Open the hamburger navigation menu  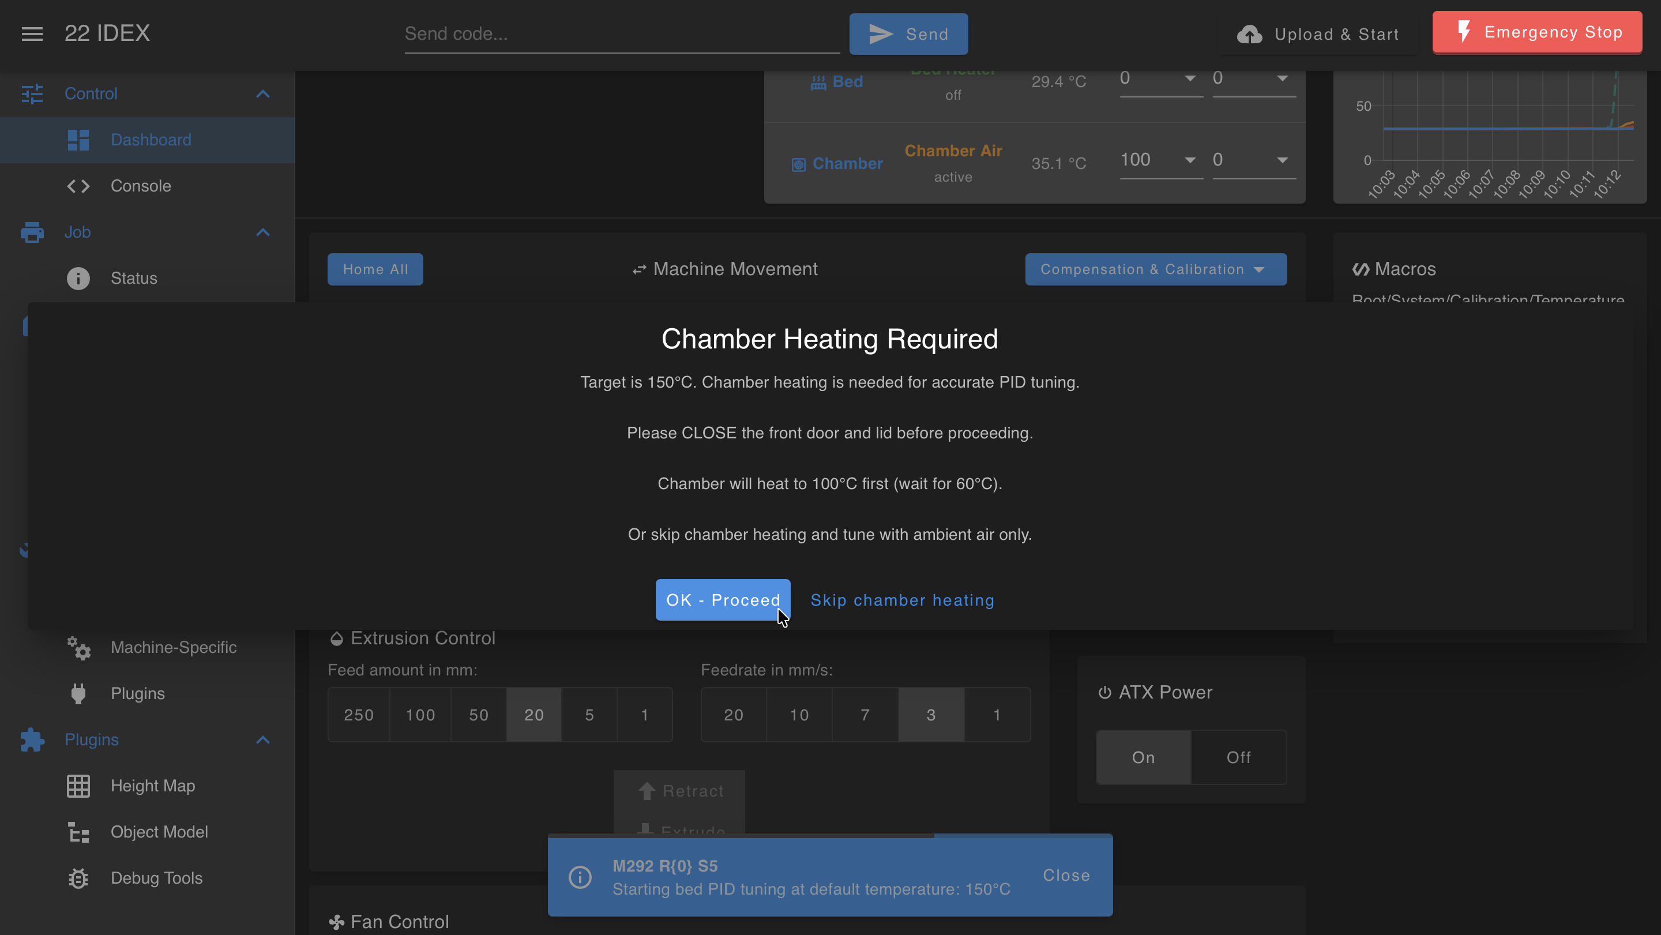32,33
